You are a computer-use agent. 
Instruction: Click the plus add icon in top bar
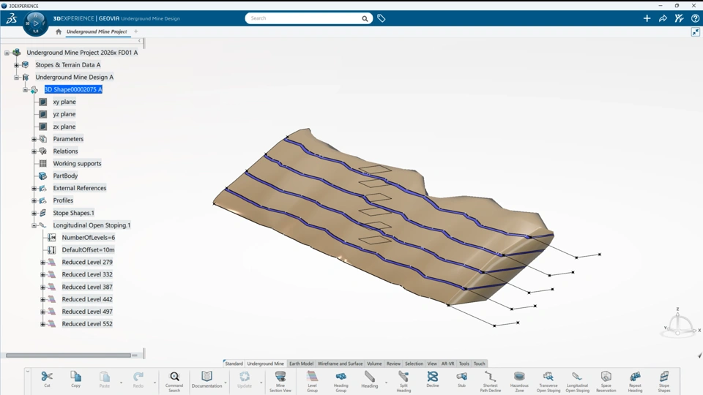pos(647,18)
